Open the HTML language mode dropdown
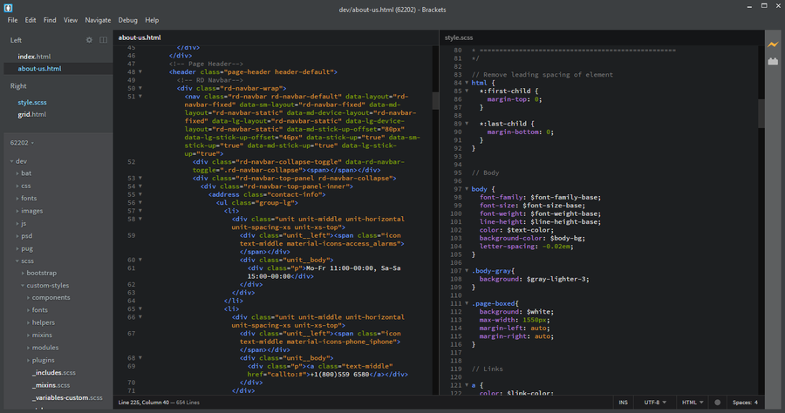This screenshot has width=785, height=413. pos(693,403)
